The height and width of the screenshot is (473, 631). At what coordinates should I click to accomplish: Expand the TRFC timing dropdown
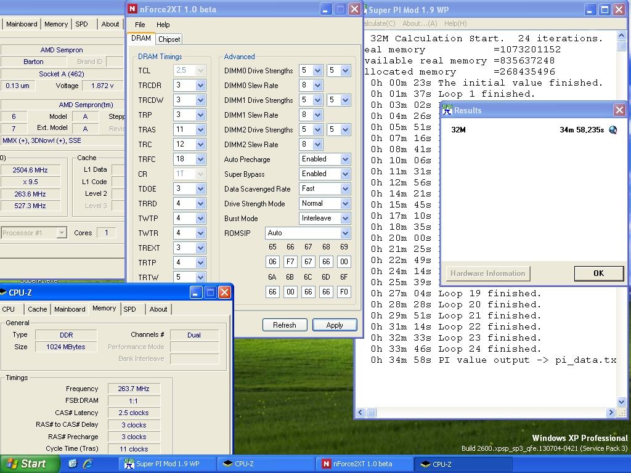click(200, 160)
